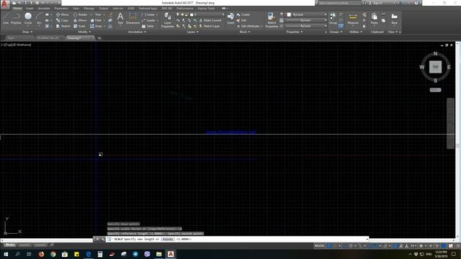Toggle snap mode in status bar
Image resolution: width=461 pixels, height=259 pixels.
point(335,246)
